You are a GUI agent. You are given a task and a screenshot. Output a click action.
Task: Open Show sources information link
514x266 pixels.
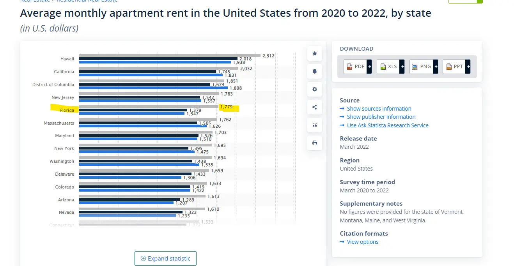pyautogui.click(x=379, y=109)
